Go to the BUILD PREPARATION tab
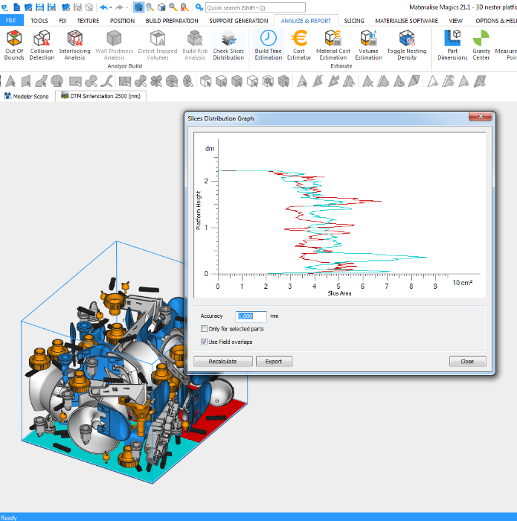The height and width of the screenshot is (521, 517). tap(172, 21)
